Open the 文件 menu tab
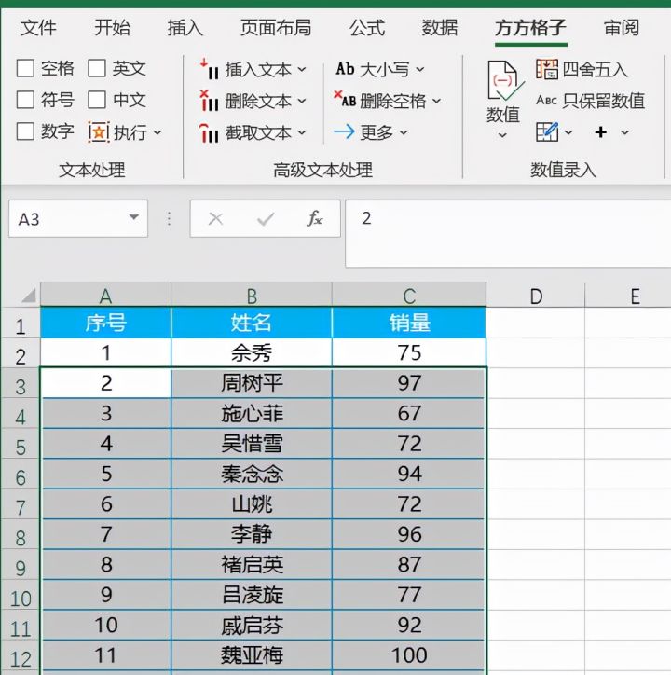Screen dimensions: 671x675 point(38,28)
